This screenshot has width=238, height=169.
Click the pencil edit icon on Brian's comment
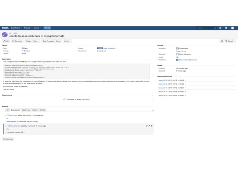(x=149, y=126)
